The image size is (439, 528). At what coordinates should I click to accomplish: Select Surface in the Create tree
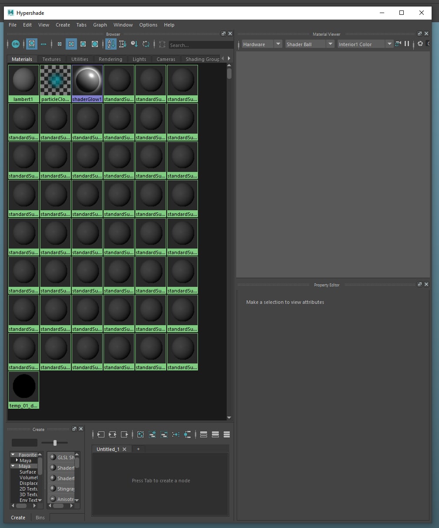28,472
